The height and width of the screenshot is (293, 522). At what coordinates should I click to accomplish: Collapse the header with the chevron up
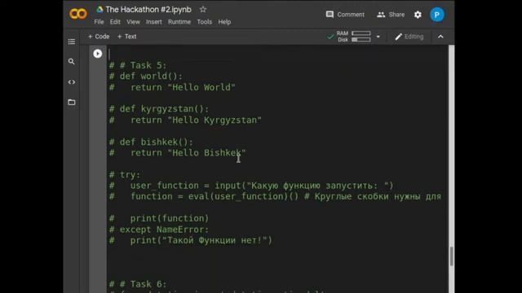click(440, 37)
